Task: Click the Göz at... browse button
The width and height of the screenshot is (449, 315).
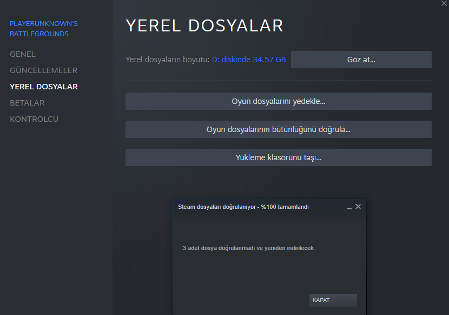Action: (x=361, y=60)
